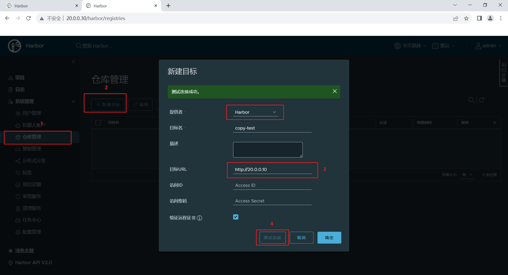Click the table refresh icon
Image resolution: width=508 pixels, height=275 pixels.
[x=482, y=100]
